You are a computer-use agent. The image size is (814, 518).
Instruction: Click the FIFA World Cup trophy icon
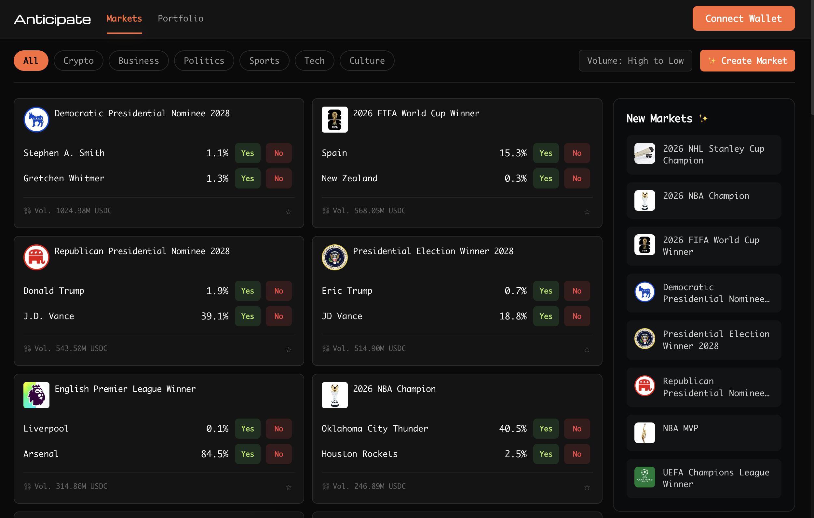pos(334,119)
